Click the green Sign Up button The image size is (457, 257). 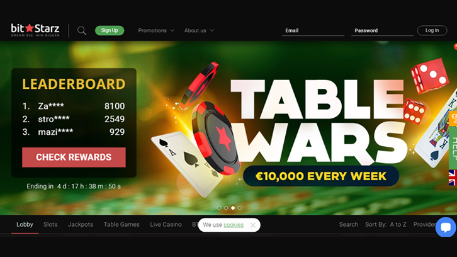(110, 30)
